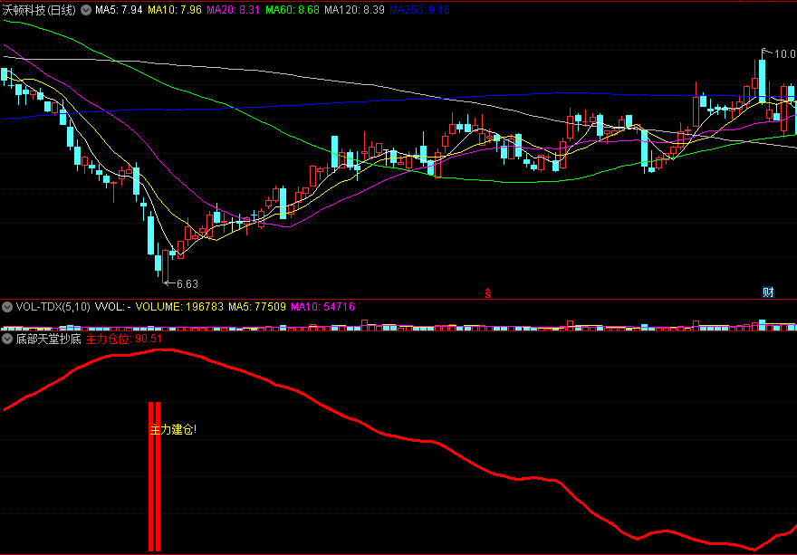
Task: Click volume MA10: 54716 value
Action: (322, 306)
